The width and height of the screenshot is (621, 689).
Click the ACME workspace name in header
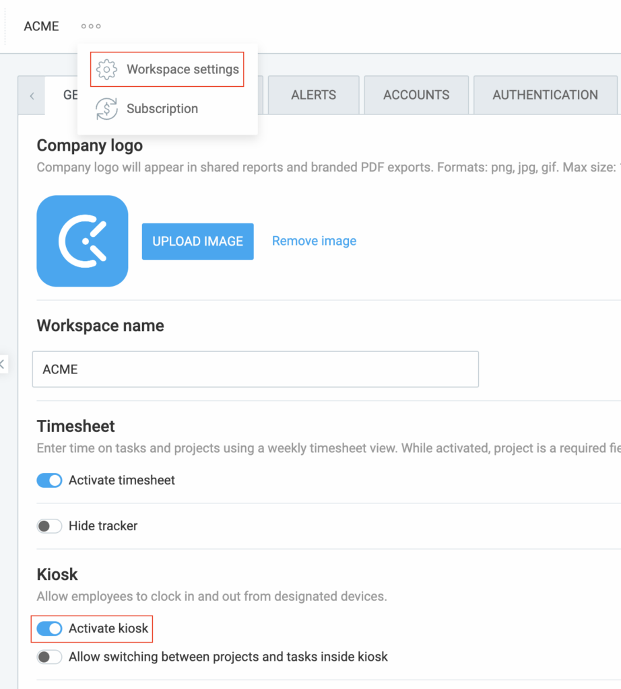[41, 26]
